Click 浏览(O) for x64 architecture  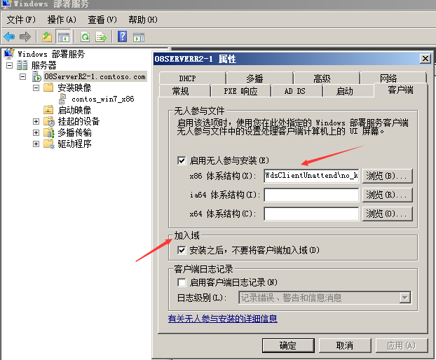pos(388,214)
